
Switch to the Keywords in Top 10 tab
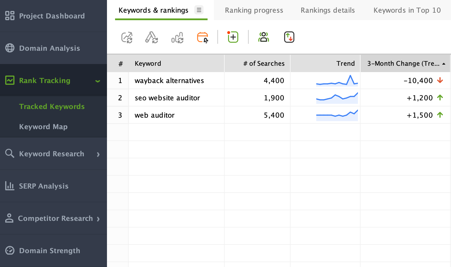(x=407, y=10)
